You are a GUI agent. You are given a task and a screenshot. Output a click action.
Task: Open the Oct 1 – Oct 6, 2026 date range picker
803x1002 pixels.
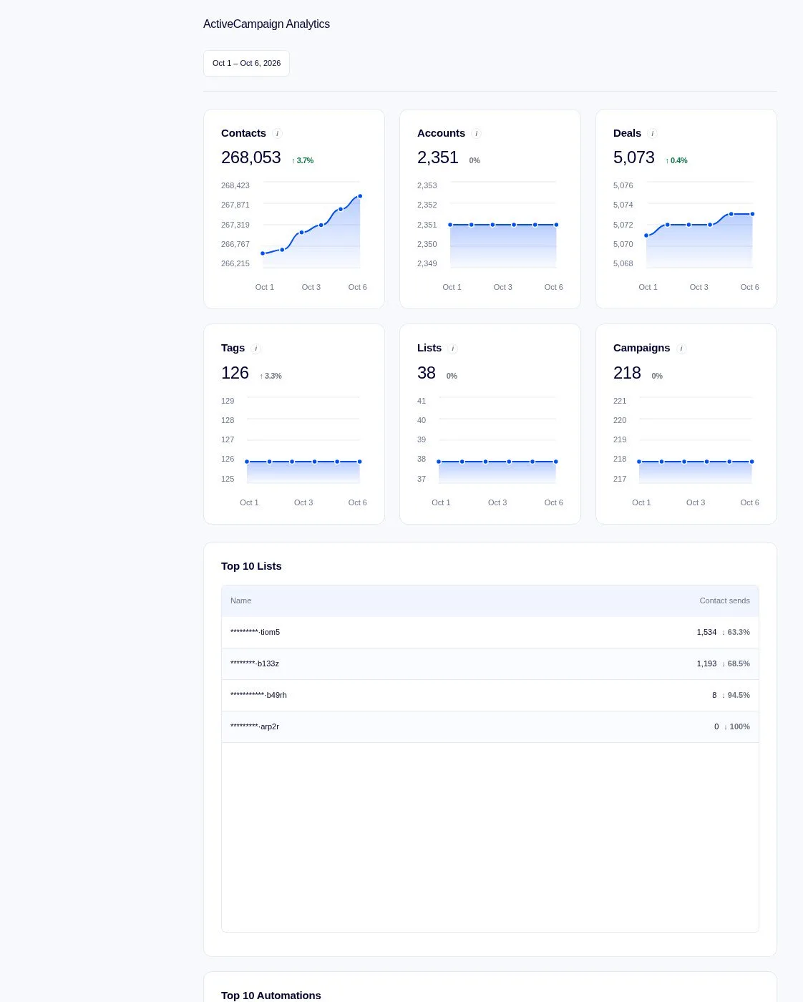pyautogui.click(x=246, y=63)
